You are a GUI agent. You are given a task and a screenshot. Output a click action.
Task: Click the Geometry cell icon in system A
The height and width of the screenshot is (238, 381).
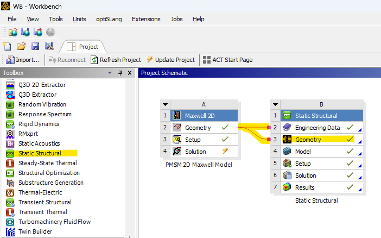(177, 128)
